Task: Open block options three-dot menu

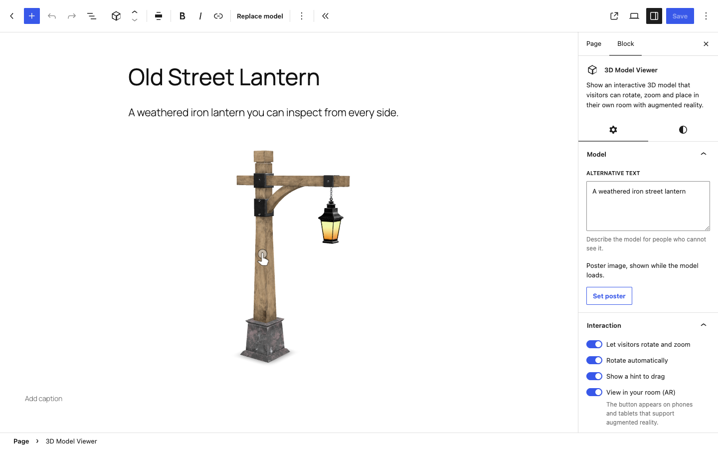Action: pos(302,16)
